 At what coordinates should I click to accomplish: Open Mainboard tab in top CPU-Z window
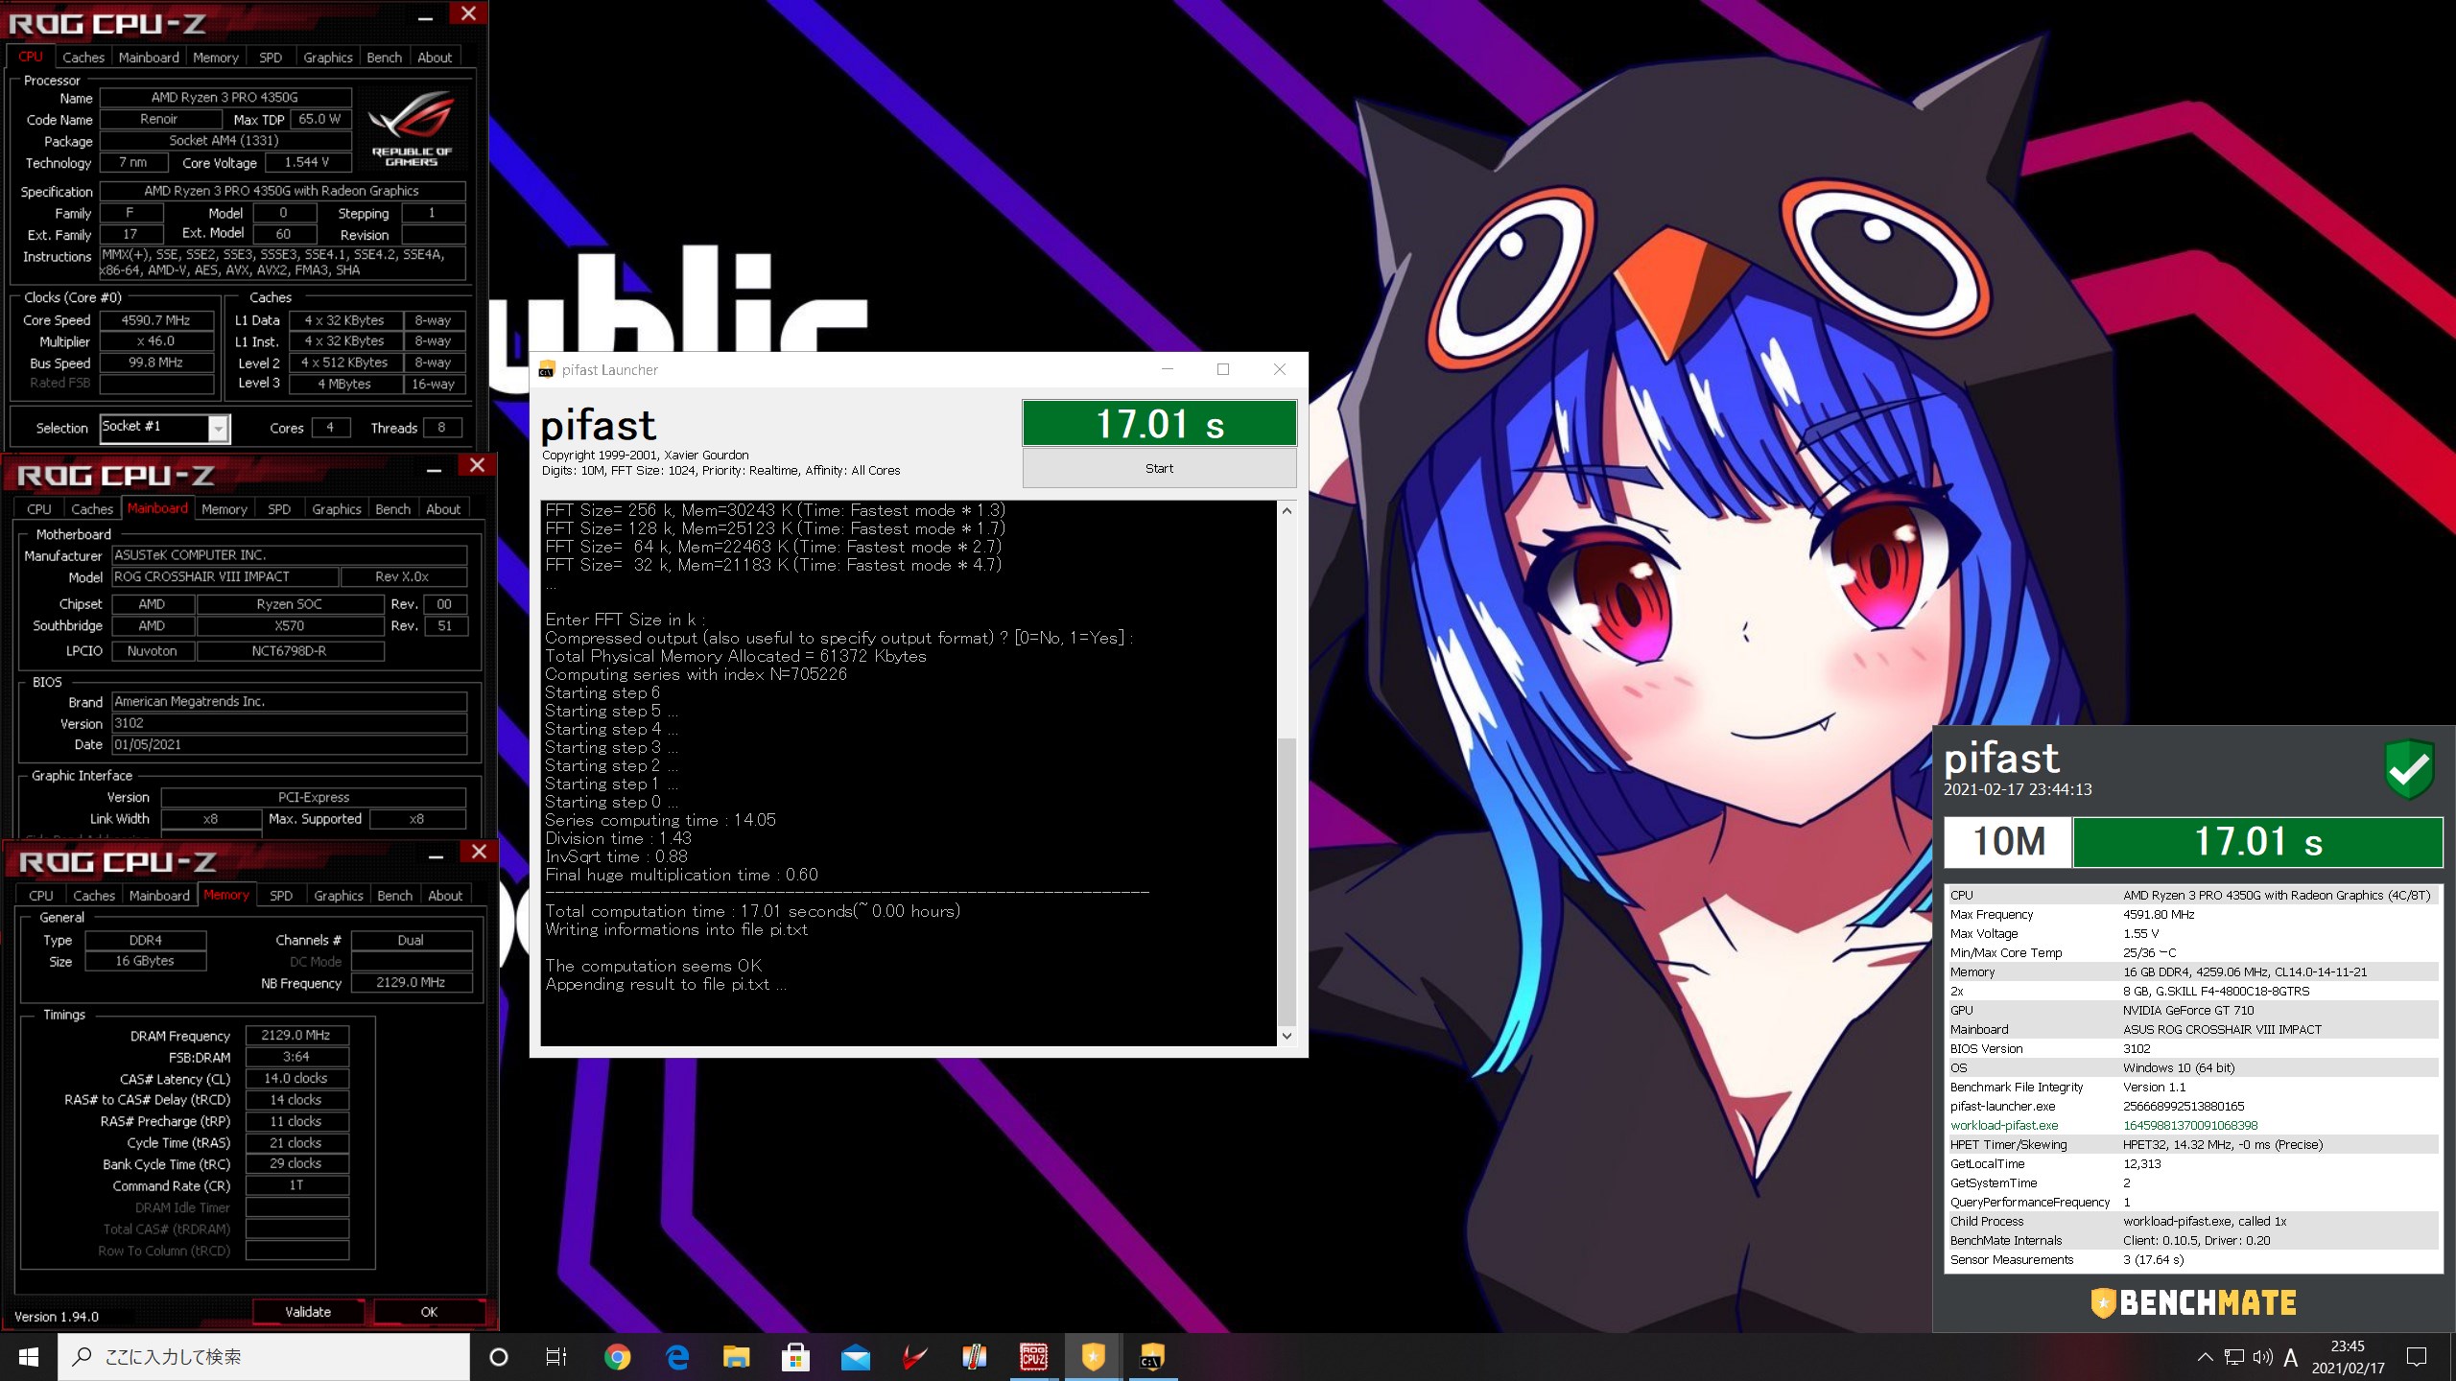tap(149, 58)
